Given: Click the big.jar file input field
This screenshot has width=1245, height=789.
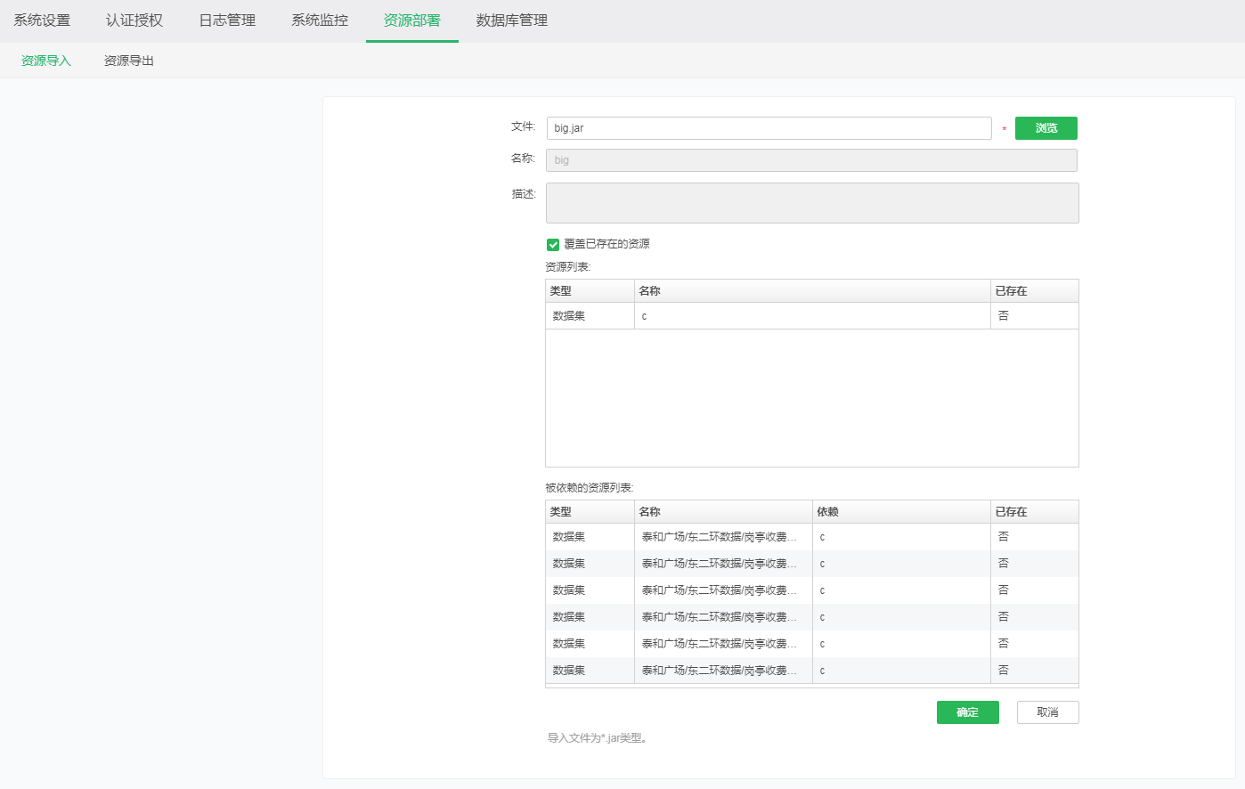Looking at the screenshot, I should coord(768,128).
